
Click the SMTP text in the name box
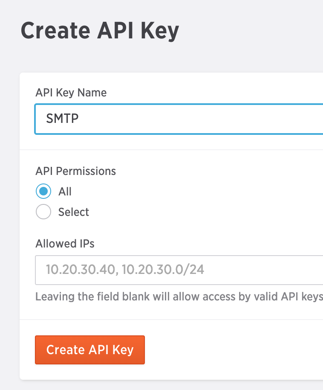point(62,119)
